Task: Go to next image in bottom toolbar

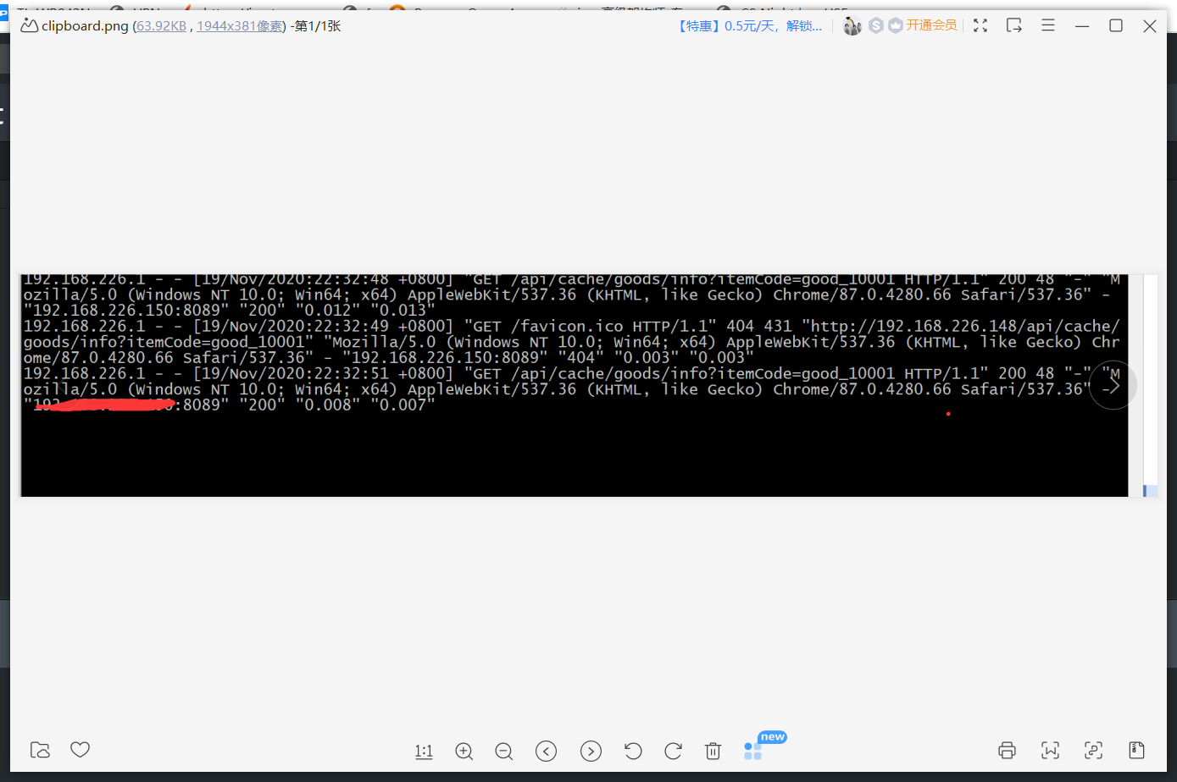Action: [x=591, y=751]
